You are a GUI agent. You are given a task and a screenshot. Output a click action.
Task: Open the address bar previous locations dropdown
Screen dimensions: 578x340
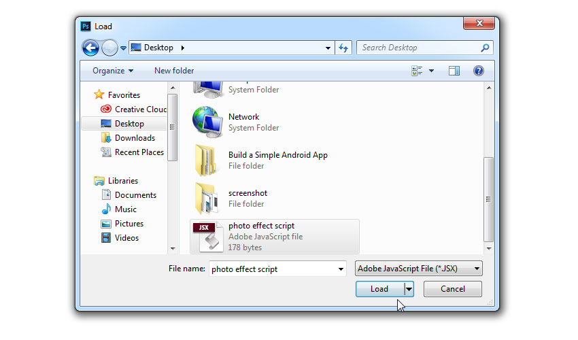click(x=328, y=48)
